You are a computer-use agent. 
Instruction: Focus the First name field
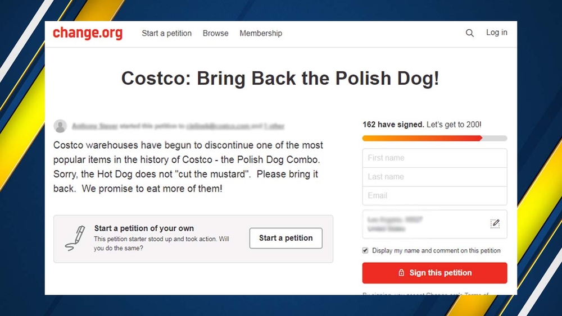pos(434,158)
